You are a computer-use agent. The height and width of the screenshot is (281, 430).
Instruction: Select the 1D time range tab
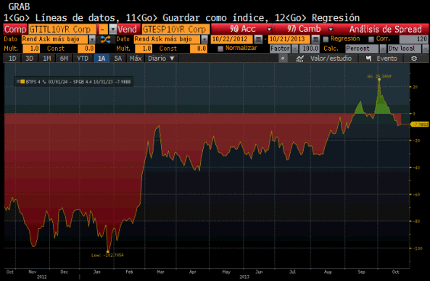(12, 59)
